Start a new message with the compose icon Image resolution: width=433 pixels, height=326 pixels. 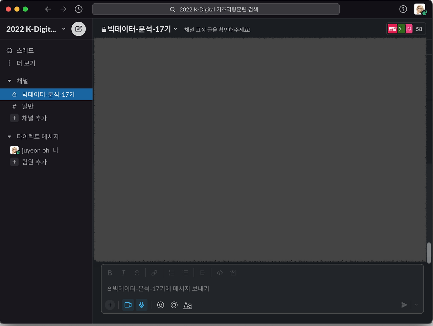(78, 29)
